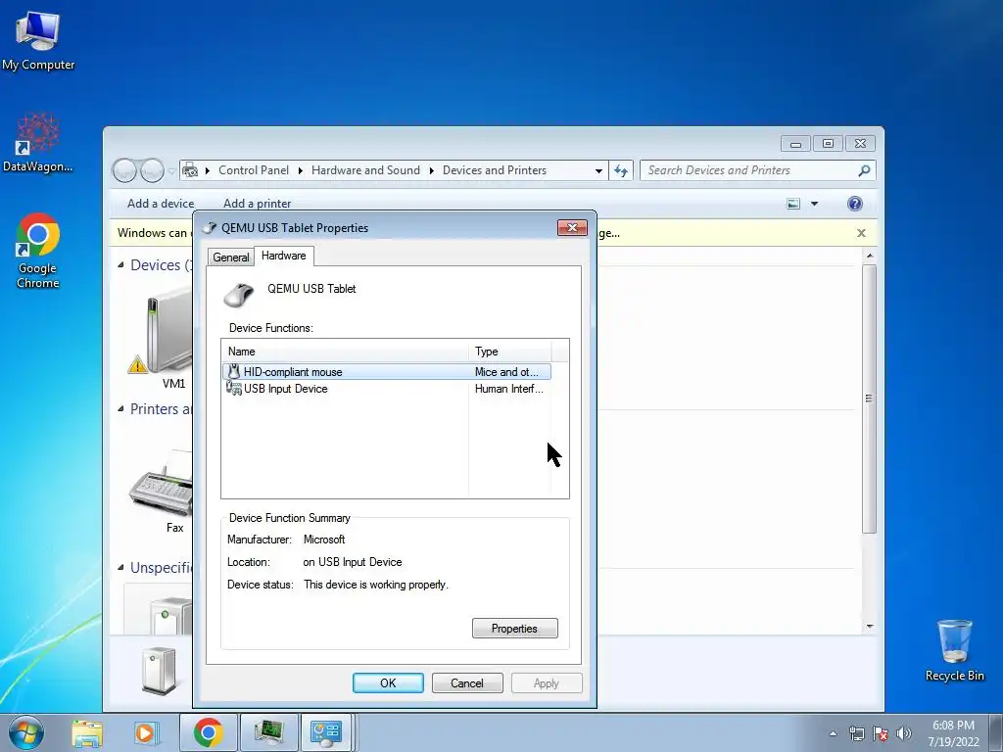
Task: Click the scrollbar down arrow in Devices window
Action: 870,626
